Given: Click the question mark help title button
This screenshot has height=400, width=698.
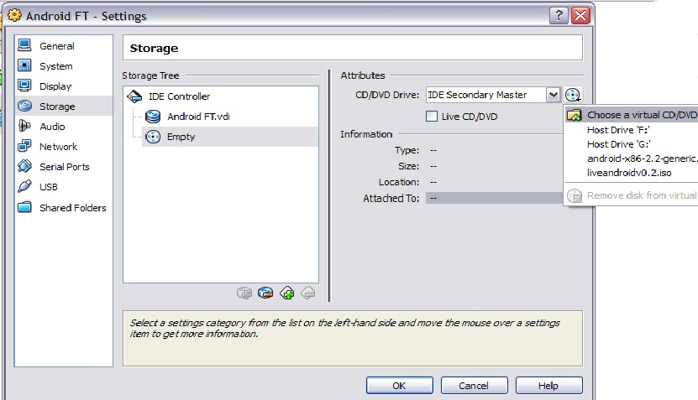Looking at the screenshot, I should [559, 16].
